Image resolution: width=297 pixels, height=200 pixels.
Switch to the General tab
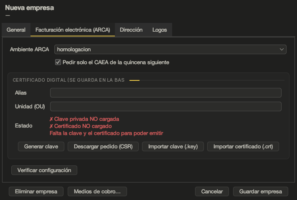pyautogui.click(x=16, y=30)
